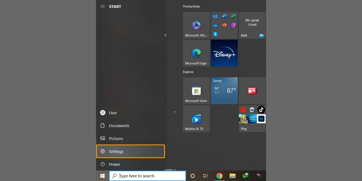This screenshot has width=362, height=181.
Task: Launch OneNote from the Office folder tile
Action: [233, 25]
